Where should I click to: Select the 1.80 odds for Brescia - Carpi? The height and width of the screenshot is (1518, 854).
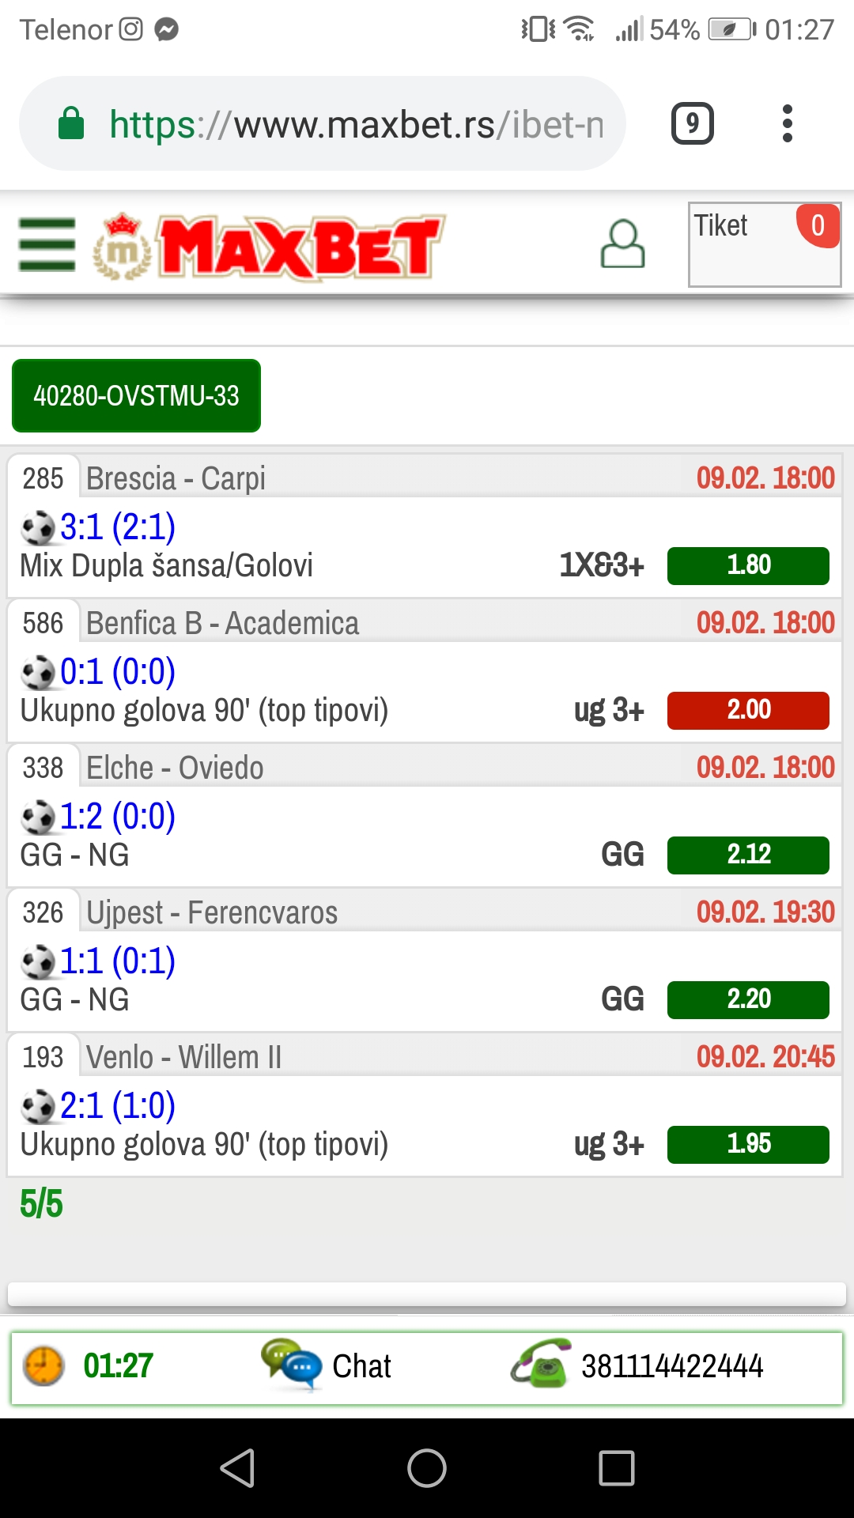coord(748,566)
